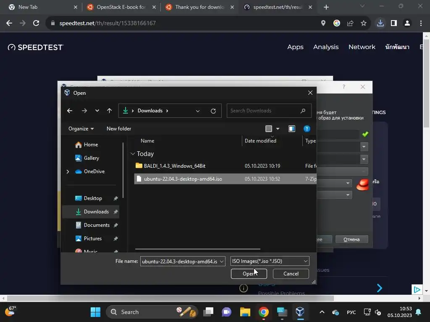Click the File name input box

coord(179,261)
